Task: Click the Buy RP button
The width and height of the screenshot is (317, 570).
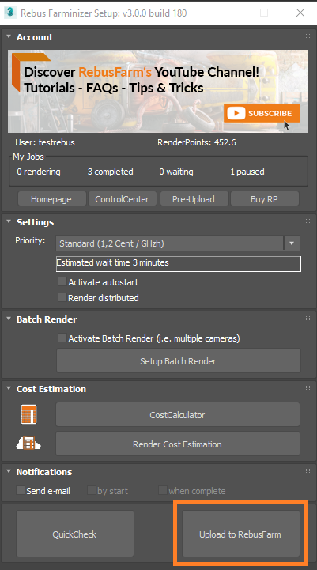Action: coord(264,199)
